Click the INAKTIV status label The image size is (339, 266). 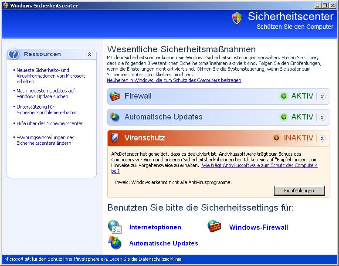pos(298,138)
